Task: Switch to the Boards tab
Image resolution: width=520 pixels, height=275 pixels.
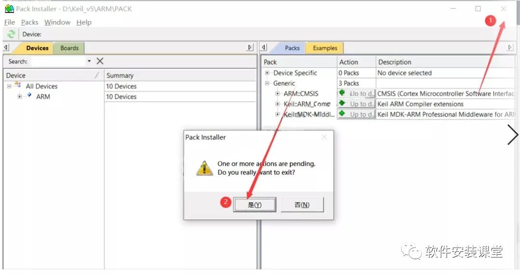Action: coord(69,48)
